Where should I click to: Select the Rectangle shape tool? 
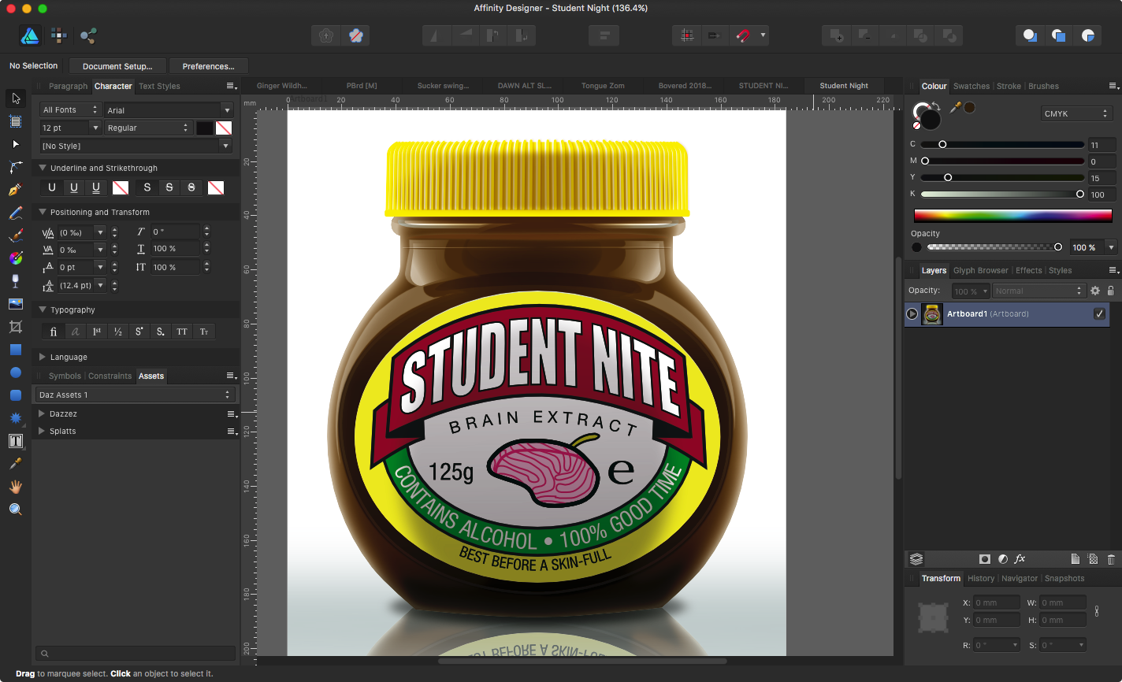(16, 350)
